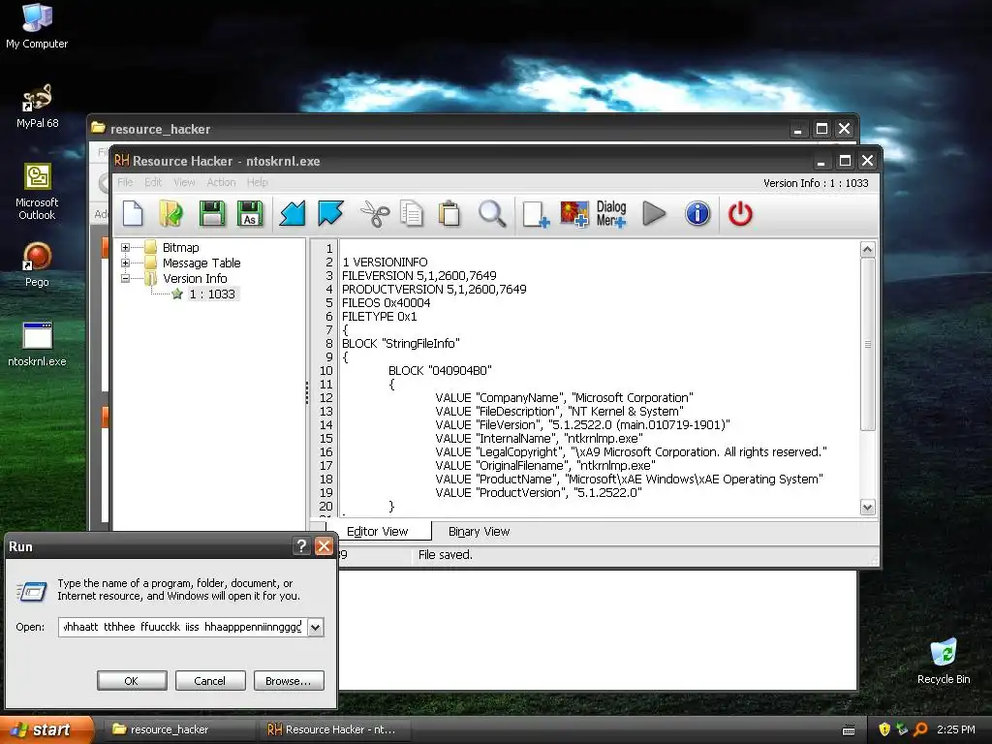Click the keyboard tray icon
The width and height of the screenshot is (992, 744).
click(x=849, y=730)
